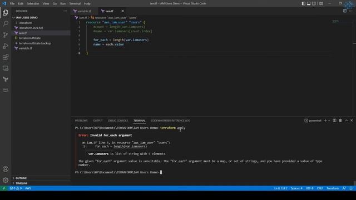356x200 pixels.
Task: Open terraform.tfstate.backup file
Action: pyautogui.click(x=41, y=43)
